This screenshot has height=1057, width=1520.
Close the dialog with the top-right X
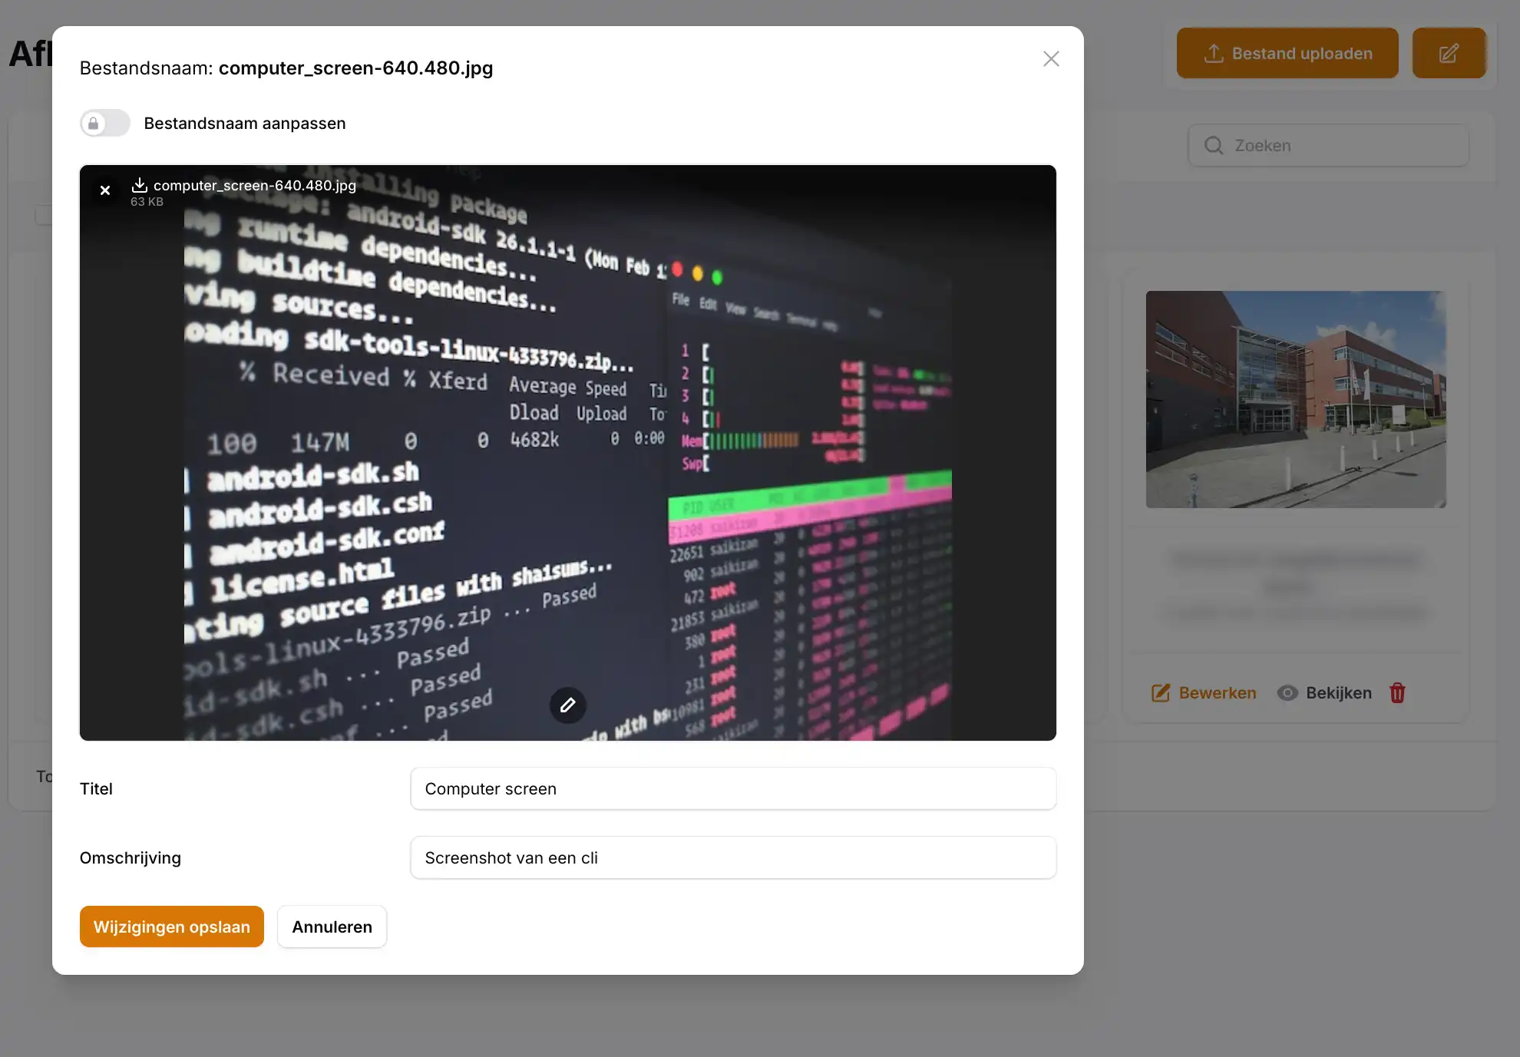1051,59
